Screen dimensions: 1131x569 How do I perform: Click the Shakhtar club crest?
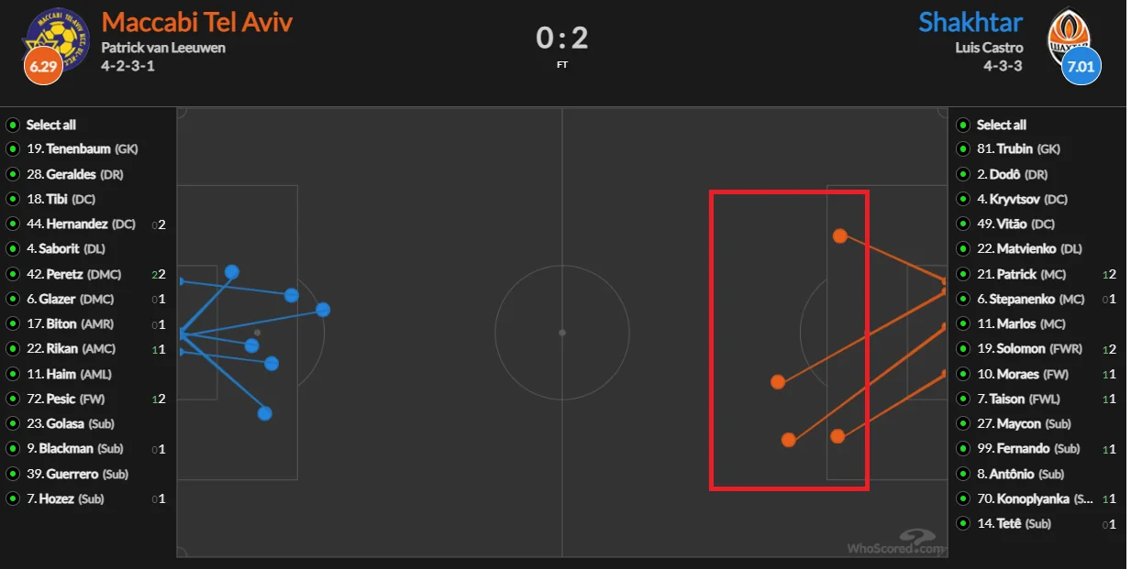(x=1069, y=35)
